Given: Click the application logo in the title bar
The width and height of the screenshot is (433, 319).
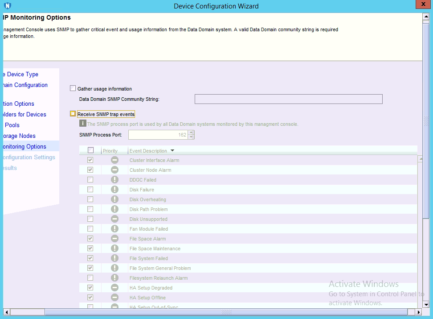Looking at the screenshot, I should tap(7, 6).
